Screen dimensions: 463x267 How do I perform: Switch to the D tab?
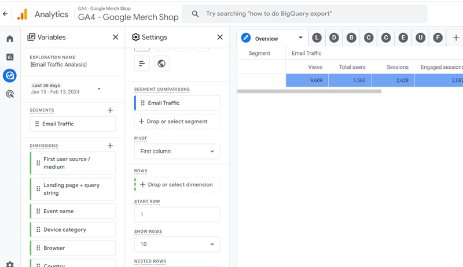point(334,38)
